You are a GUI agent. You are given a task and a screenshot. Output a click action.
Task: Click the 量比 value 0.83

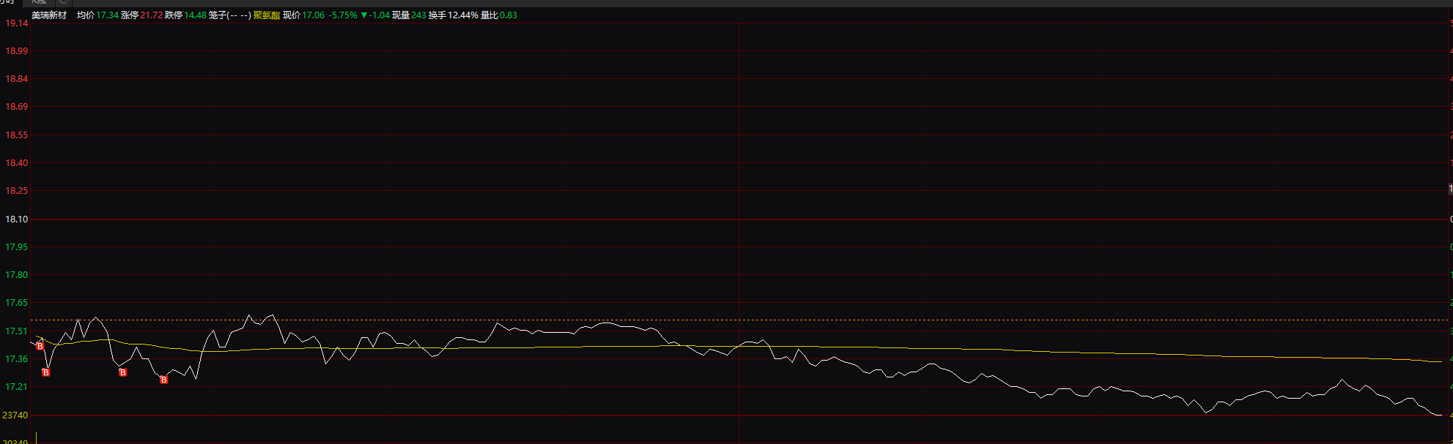pyautogui.click(x=509, y=15)
